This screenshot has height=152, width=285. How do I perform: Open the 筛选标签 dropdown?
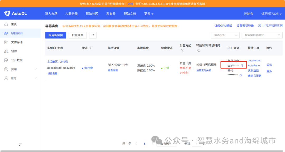(225, 35)
